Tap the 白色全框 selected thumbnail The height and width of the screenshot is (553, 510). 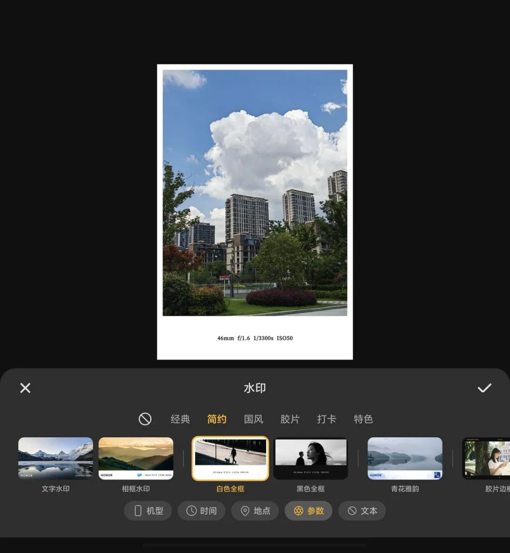[230, 458]
